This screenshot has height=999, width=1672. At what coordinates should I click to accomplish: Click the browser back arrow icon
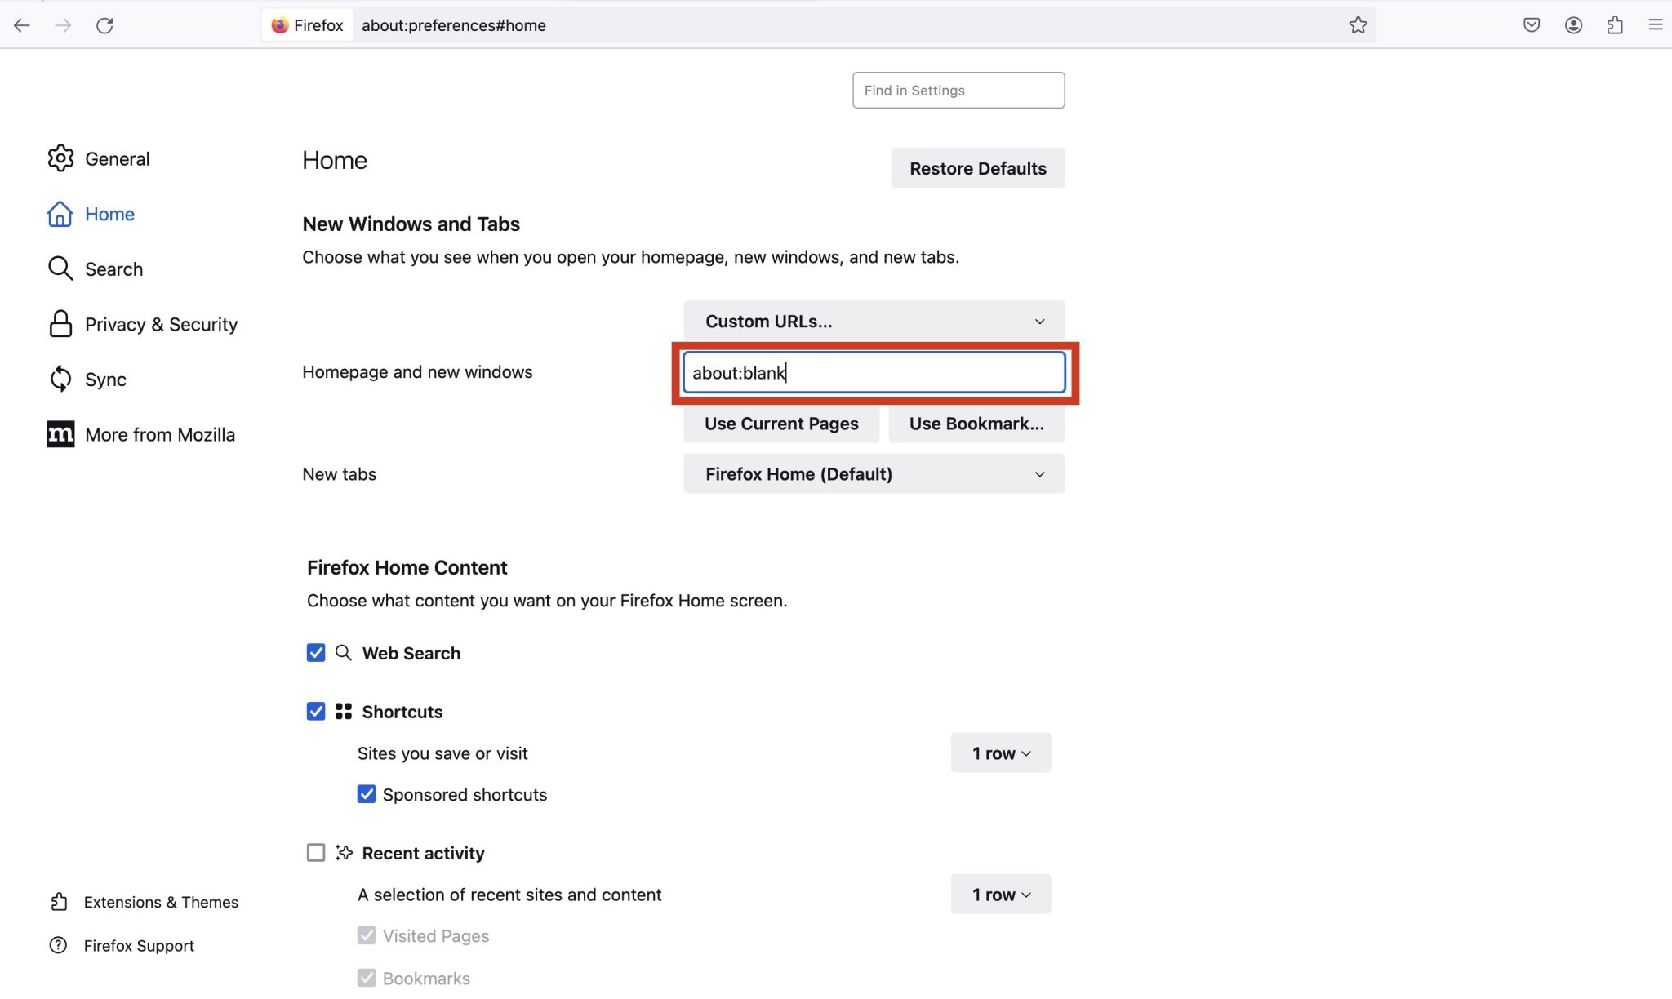pos(22,25)
